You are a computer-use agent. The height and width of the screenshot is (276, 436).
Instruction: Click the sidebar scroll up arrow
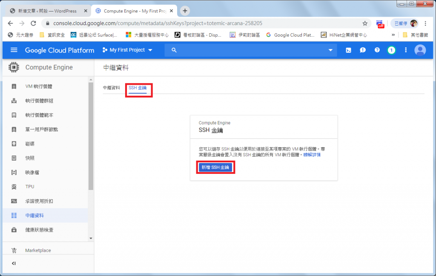click(91, 80)
